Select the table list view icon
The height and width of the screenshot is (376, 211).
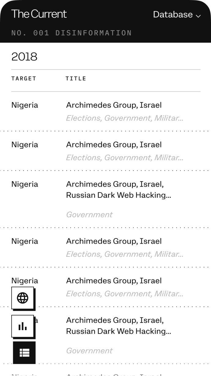pos(24,353)
